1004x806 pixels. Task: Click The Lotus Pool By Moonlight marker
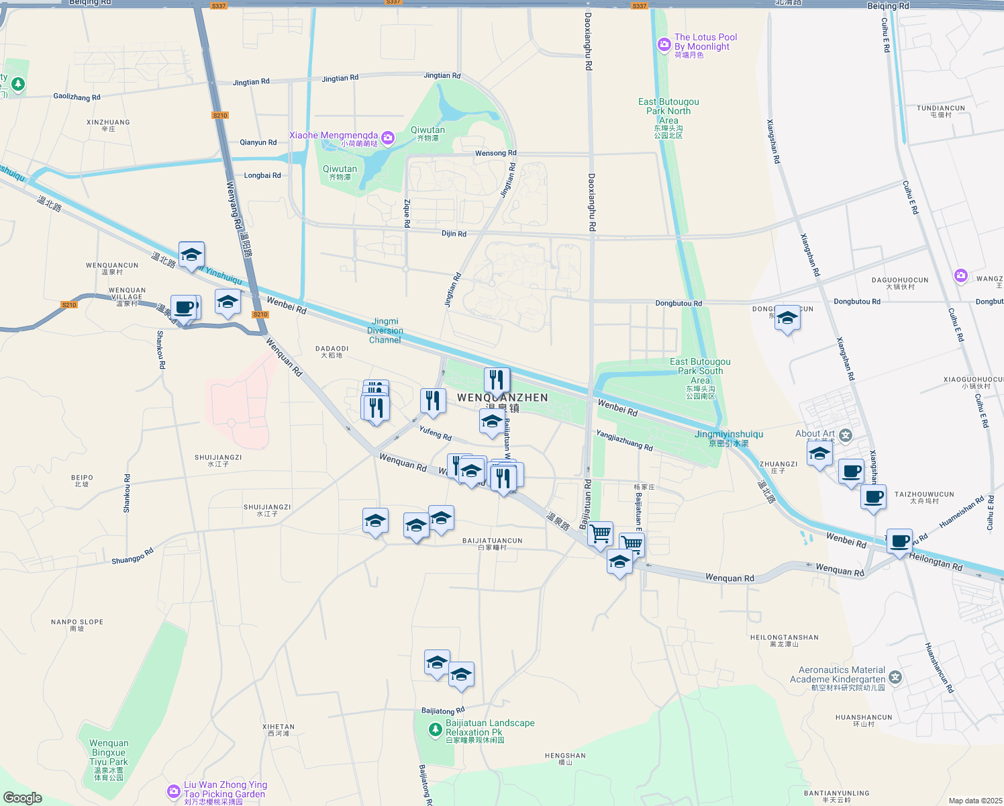[x=664, y=44]
